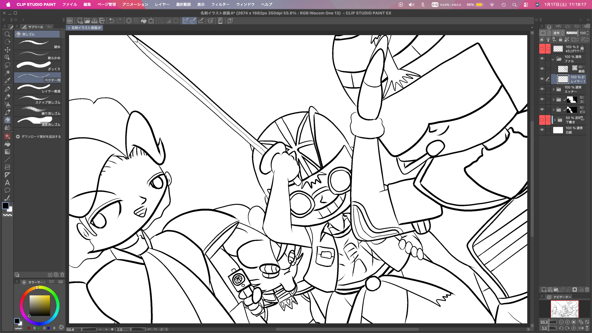Open the blending mode 通常 dropdown
This screenshot has height=333, width=592.
pyautogui.click(x=558, y=33)
